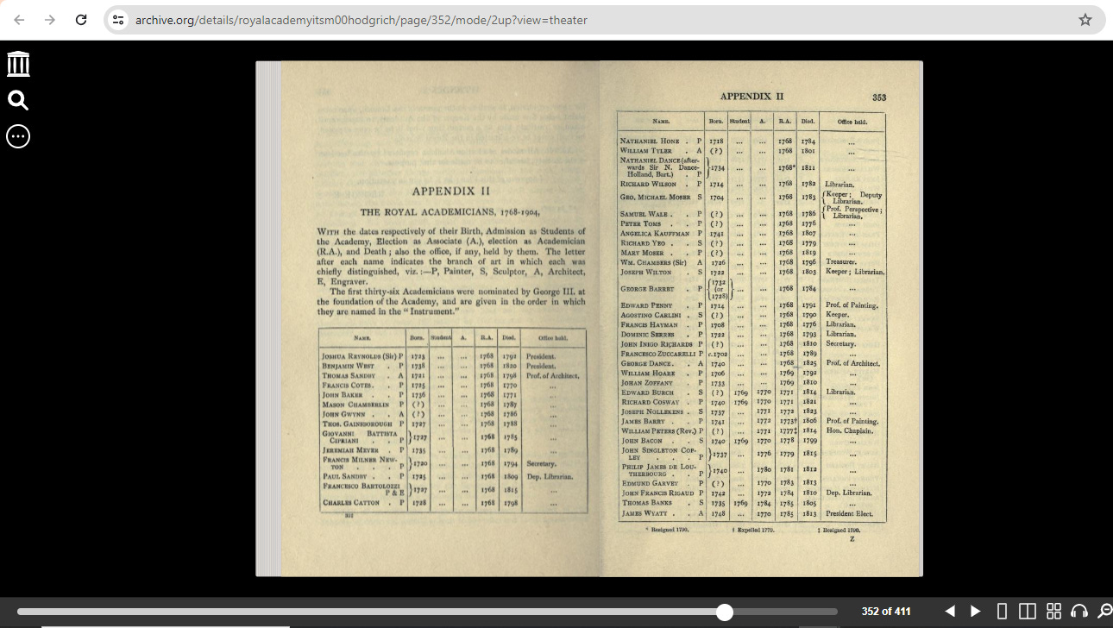Zoom out using the magnifier icon

pyautogui.click(x=1104, y=612)
